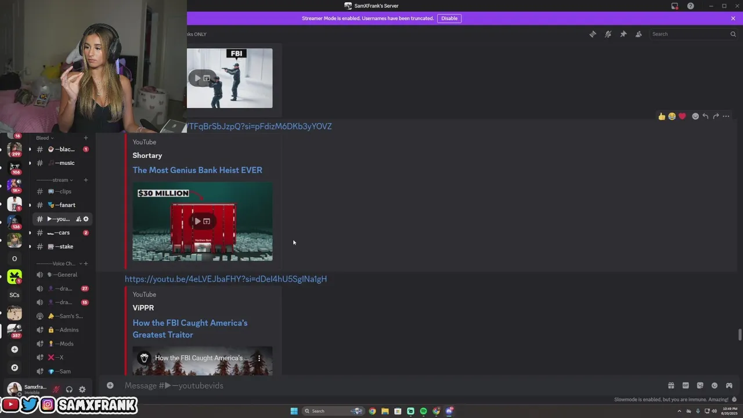Screen dimensions: 743x418
Task: Join the —Admins voice channel
Action: click(62, 330)
